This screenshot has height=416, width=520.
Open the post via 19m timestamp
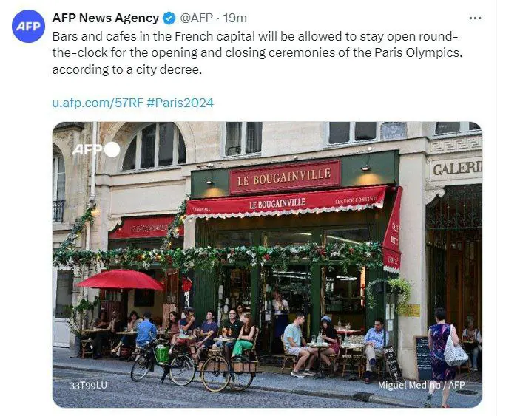(x=234, y=18)
